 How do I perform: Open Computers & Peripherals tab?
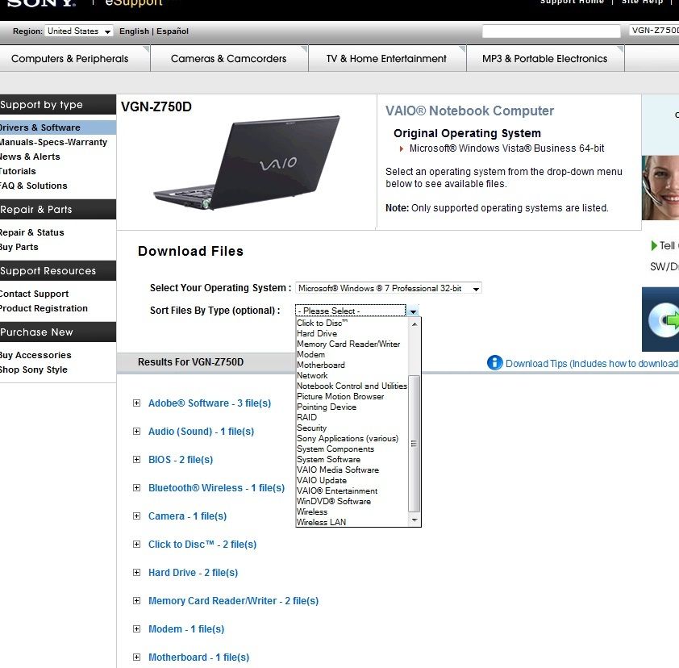pos(74,58)
